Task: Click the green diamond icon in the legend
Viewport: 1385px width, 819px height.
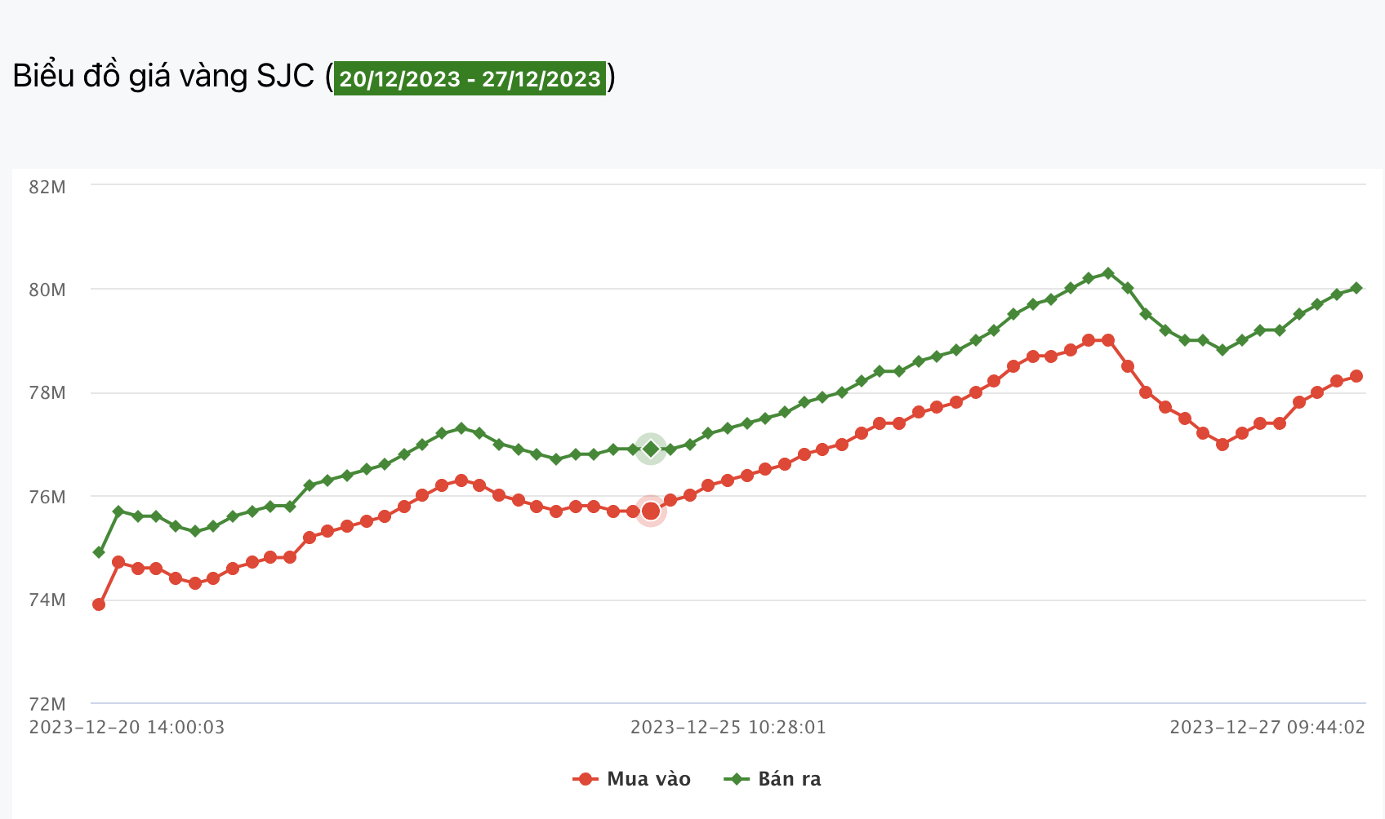Action: [x=736, y=779]
